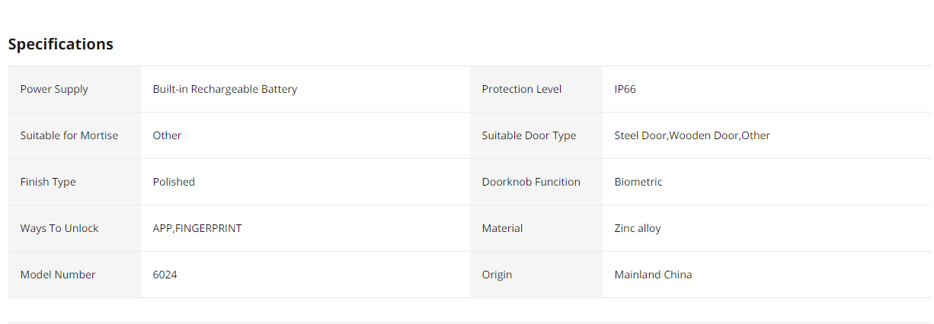934x324 pixels.
Task: Click the 6024 model number value
Action: 165,275
